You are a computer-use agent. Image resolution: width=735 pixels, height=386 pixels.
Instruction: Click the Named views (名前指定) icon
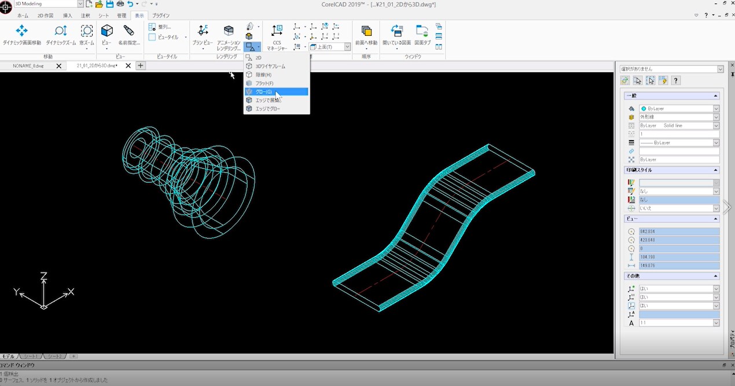click(129, 31)
